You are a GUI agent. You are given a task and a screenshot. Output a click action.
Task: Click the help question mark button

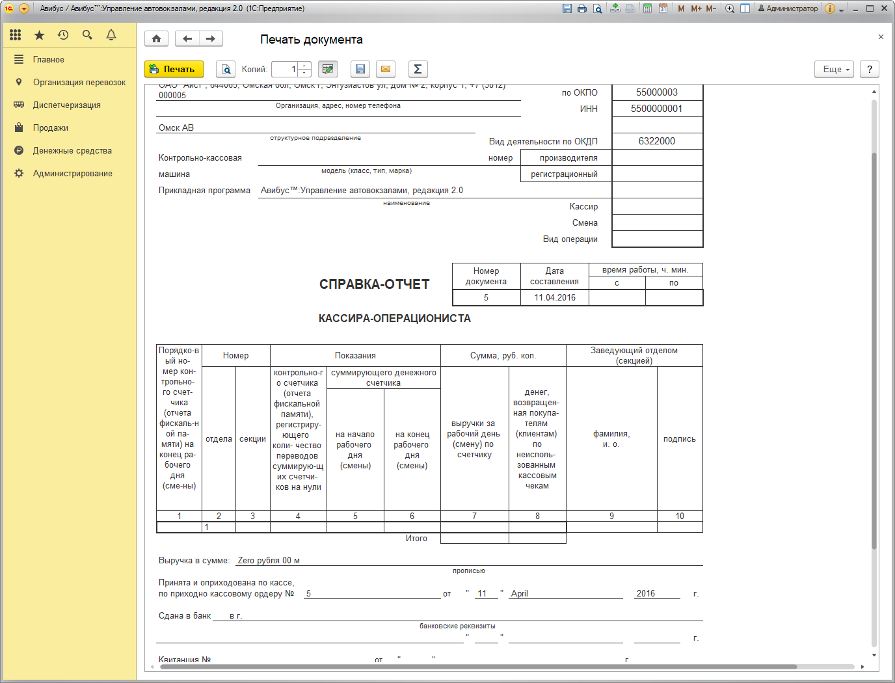[x=870, y=69]
